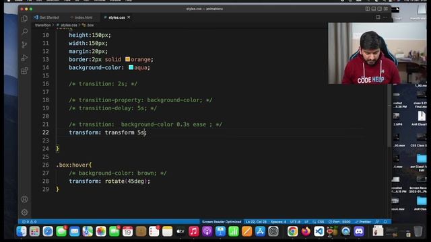This screenshot has width=431, height=242.
Task: Switch to the Get Started tab
Action: click(46, 17)
